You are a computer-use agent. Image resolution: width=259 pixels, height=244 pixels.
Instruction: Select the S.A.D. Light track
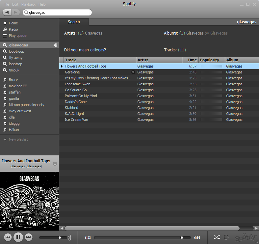[x=159, y=114]
